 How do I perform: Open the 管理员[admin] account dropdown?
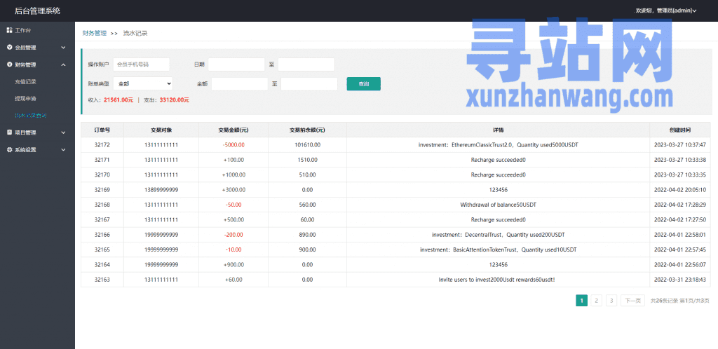tap(666, 11)
